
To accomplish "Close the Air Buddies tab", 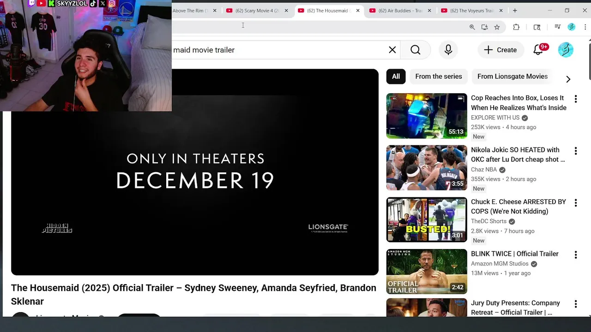I will 429,11.
